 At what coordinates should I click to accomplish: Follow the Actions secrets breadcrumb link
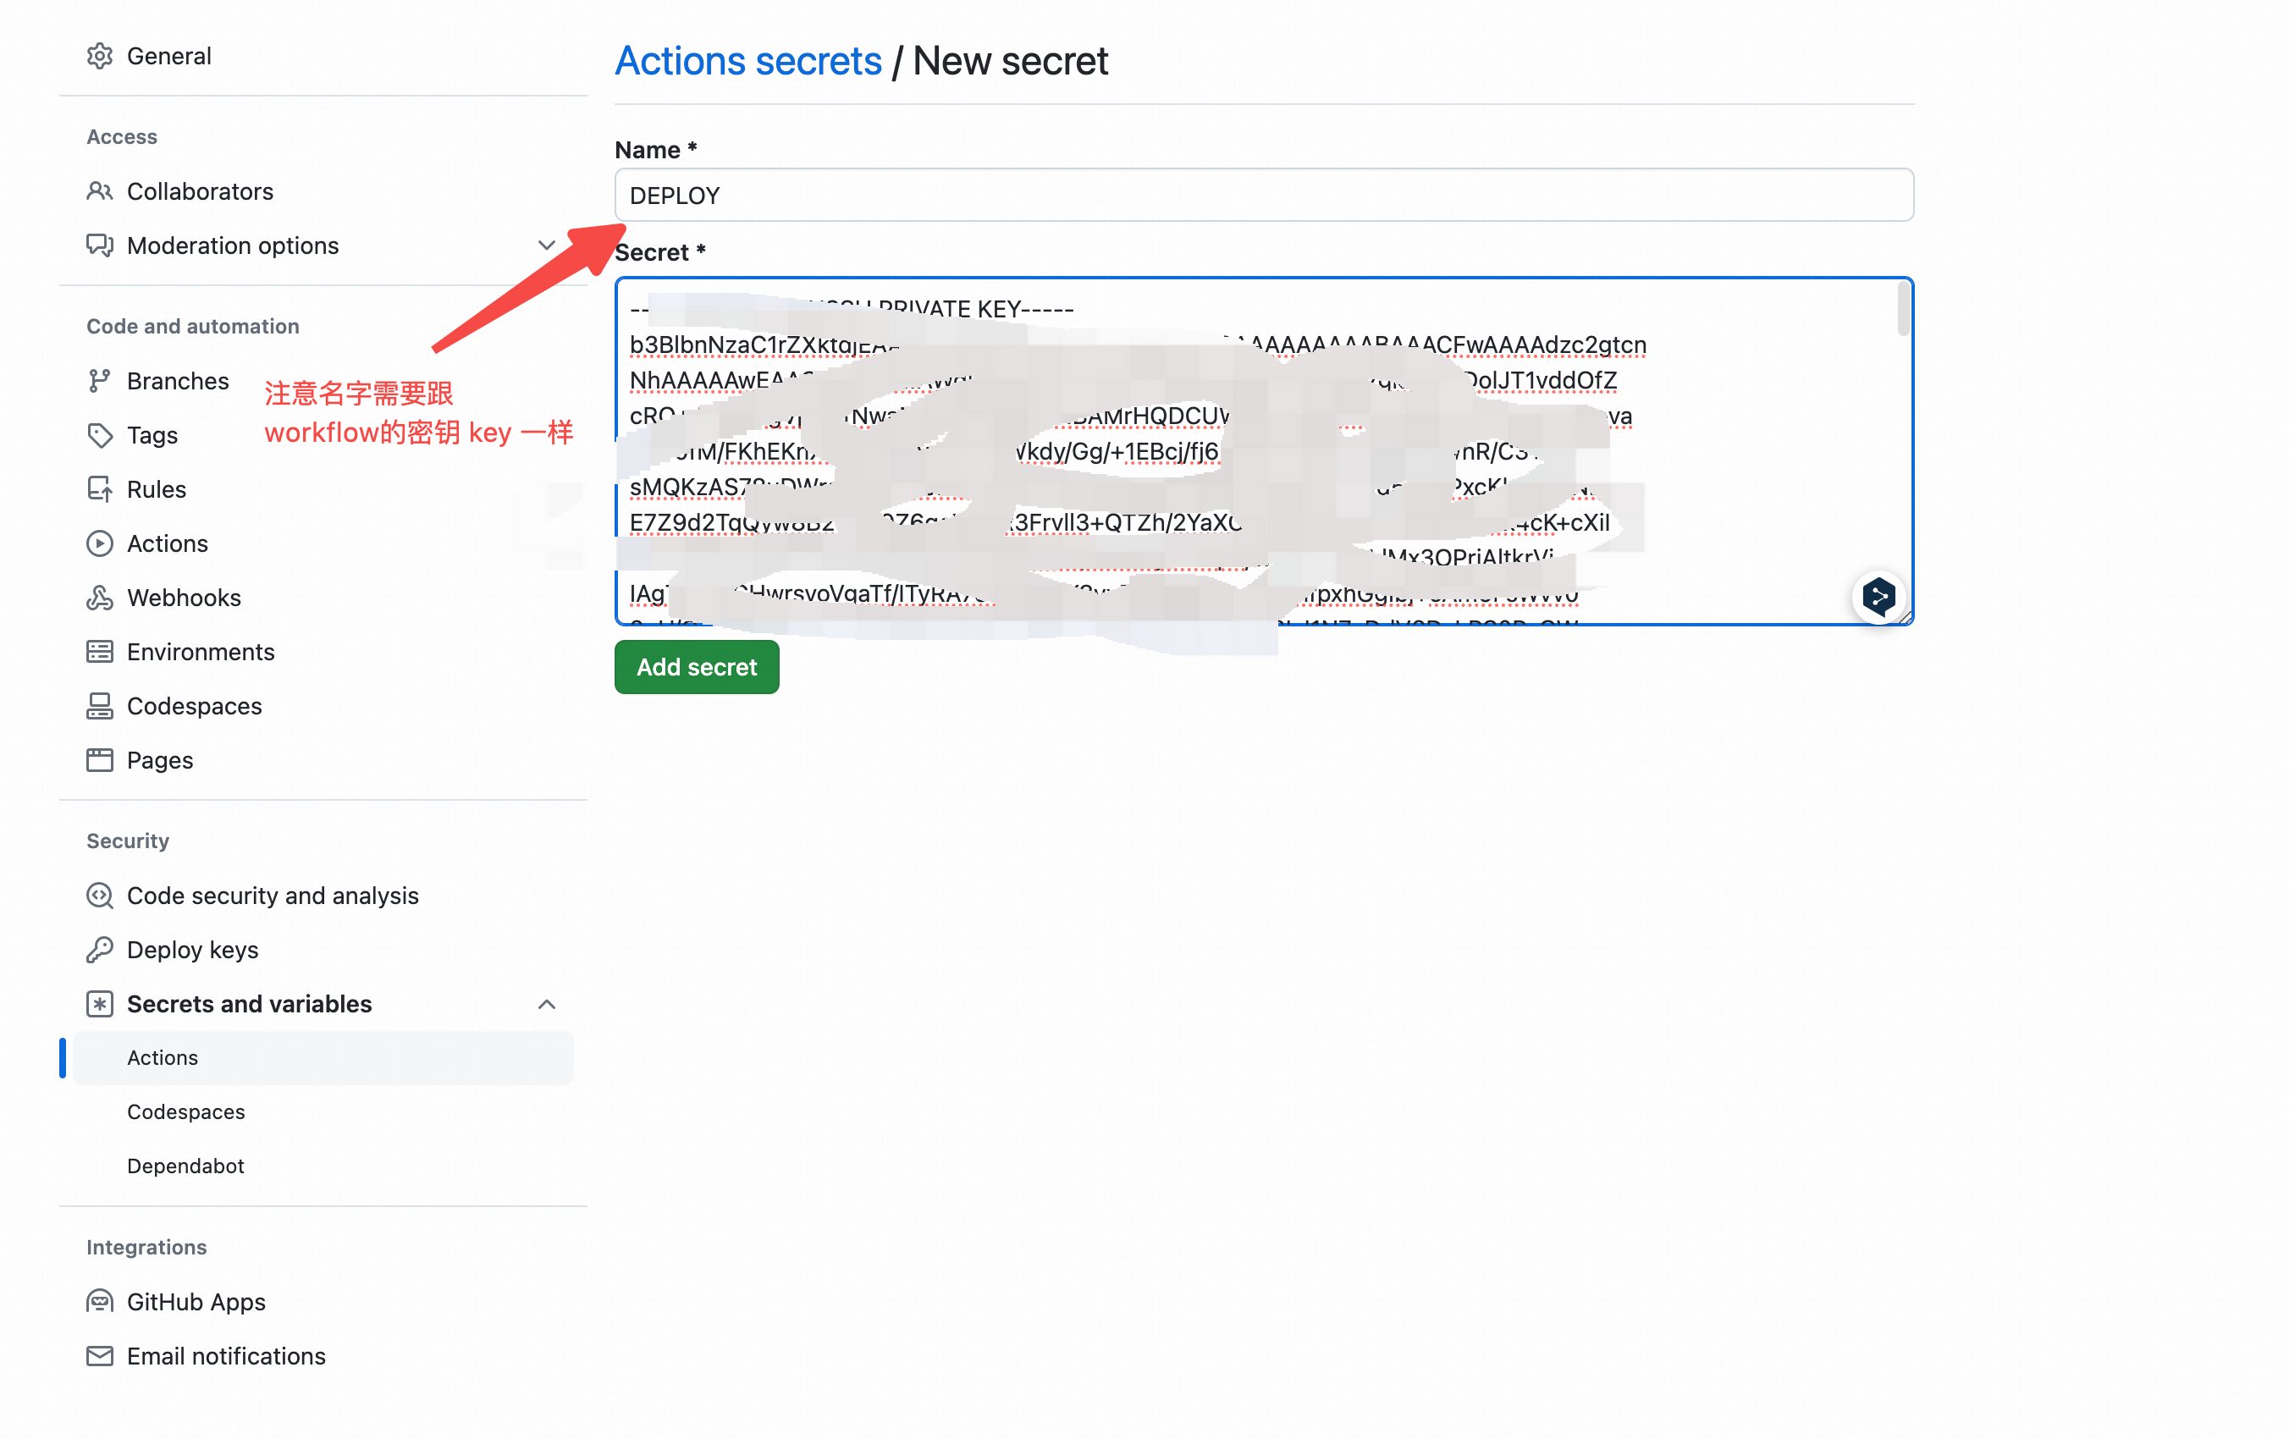point(748,62)
